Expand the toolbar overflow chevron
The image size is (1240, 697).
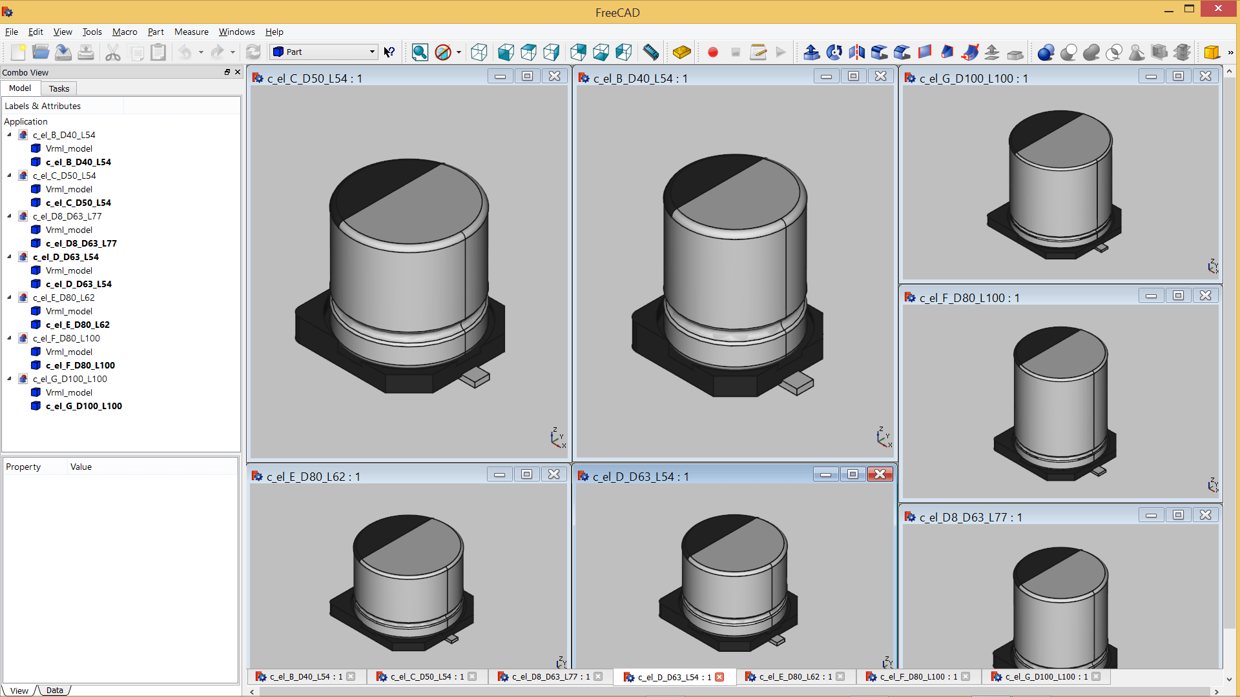1230,52
